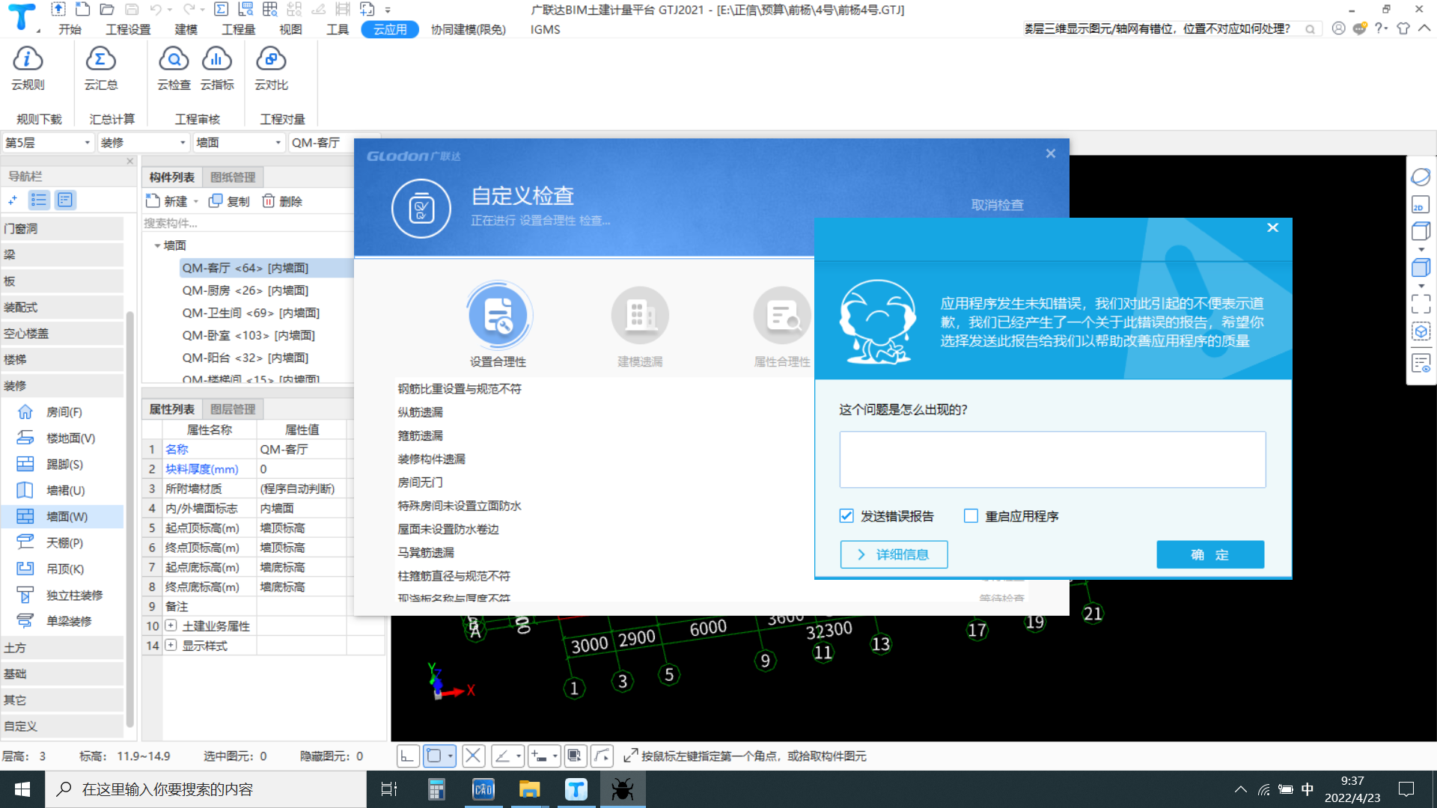Viewport: 1437px width, 808px height.
Task: Switch navigation to list view toggle
Action: [39, 201]
